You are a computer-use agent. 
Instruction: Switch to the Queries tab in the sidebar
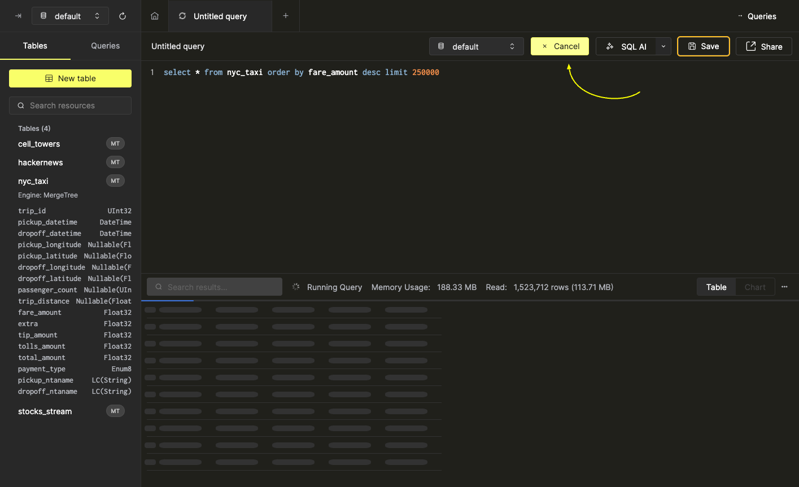(x=106, y=46)
